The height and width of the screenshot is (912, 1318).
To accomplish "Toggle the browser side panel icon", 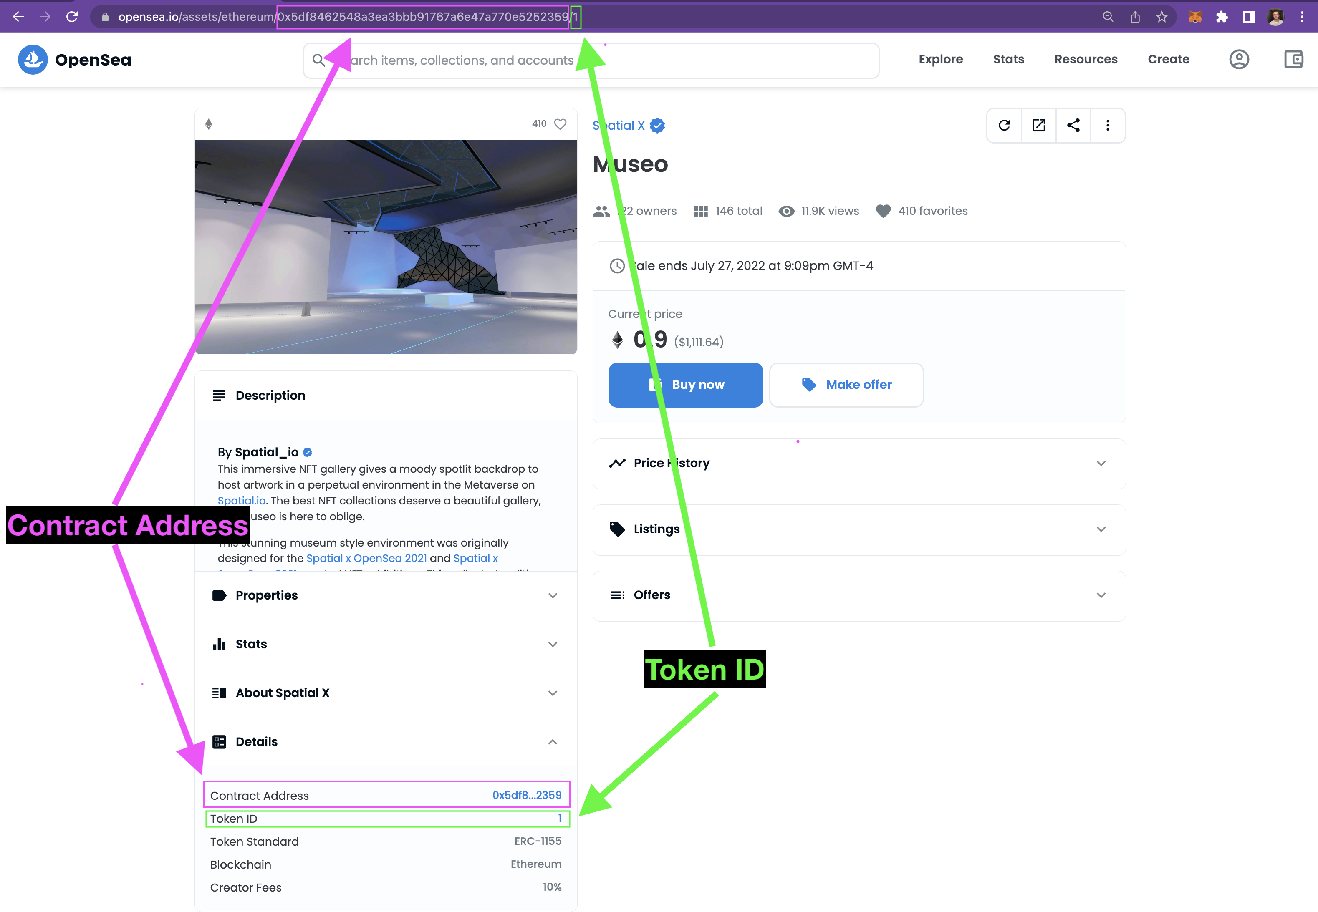I will pos(1249,17).
